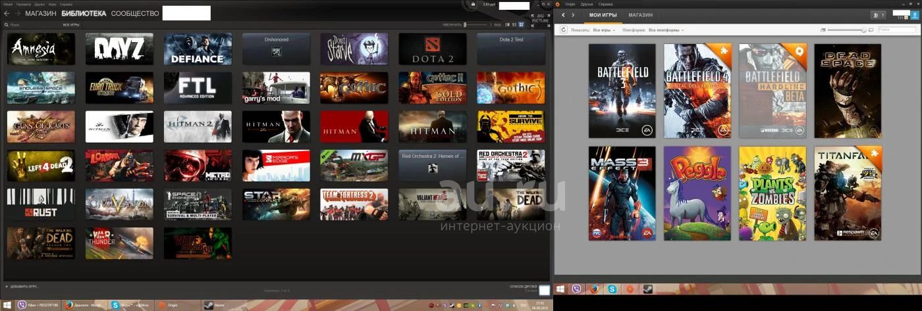Select the War Thunder tile

pyautogui.click(x=119, y=243)
